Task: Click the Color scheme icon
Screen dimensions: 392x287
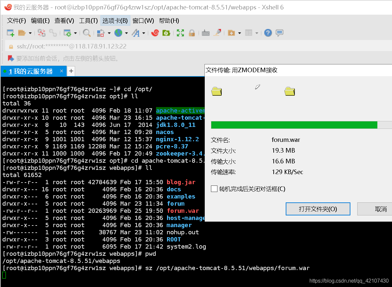Action: click(101, 33)
